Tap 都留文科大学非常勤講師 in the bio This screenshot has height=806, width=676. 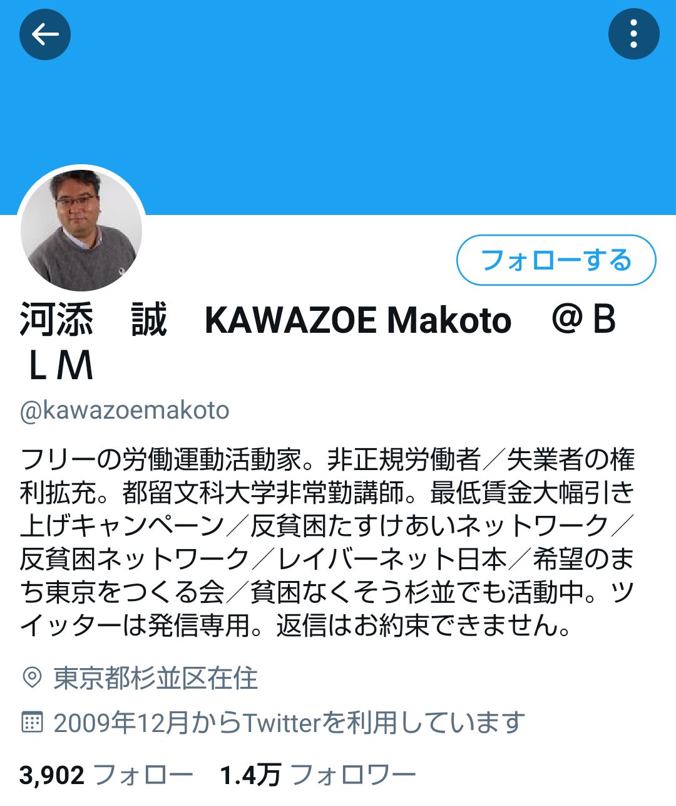pyautogui.click(x=263, y=493)
